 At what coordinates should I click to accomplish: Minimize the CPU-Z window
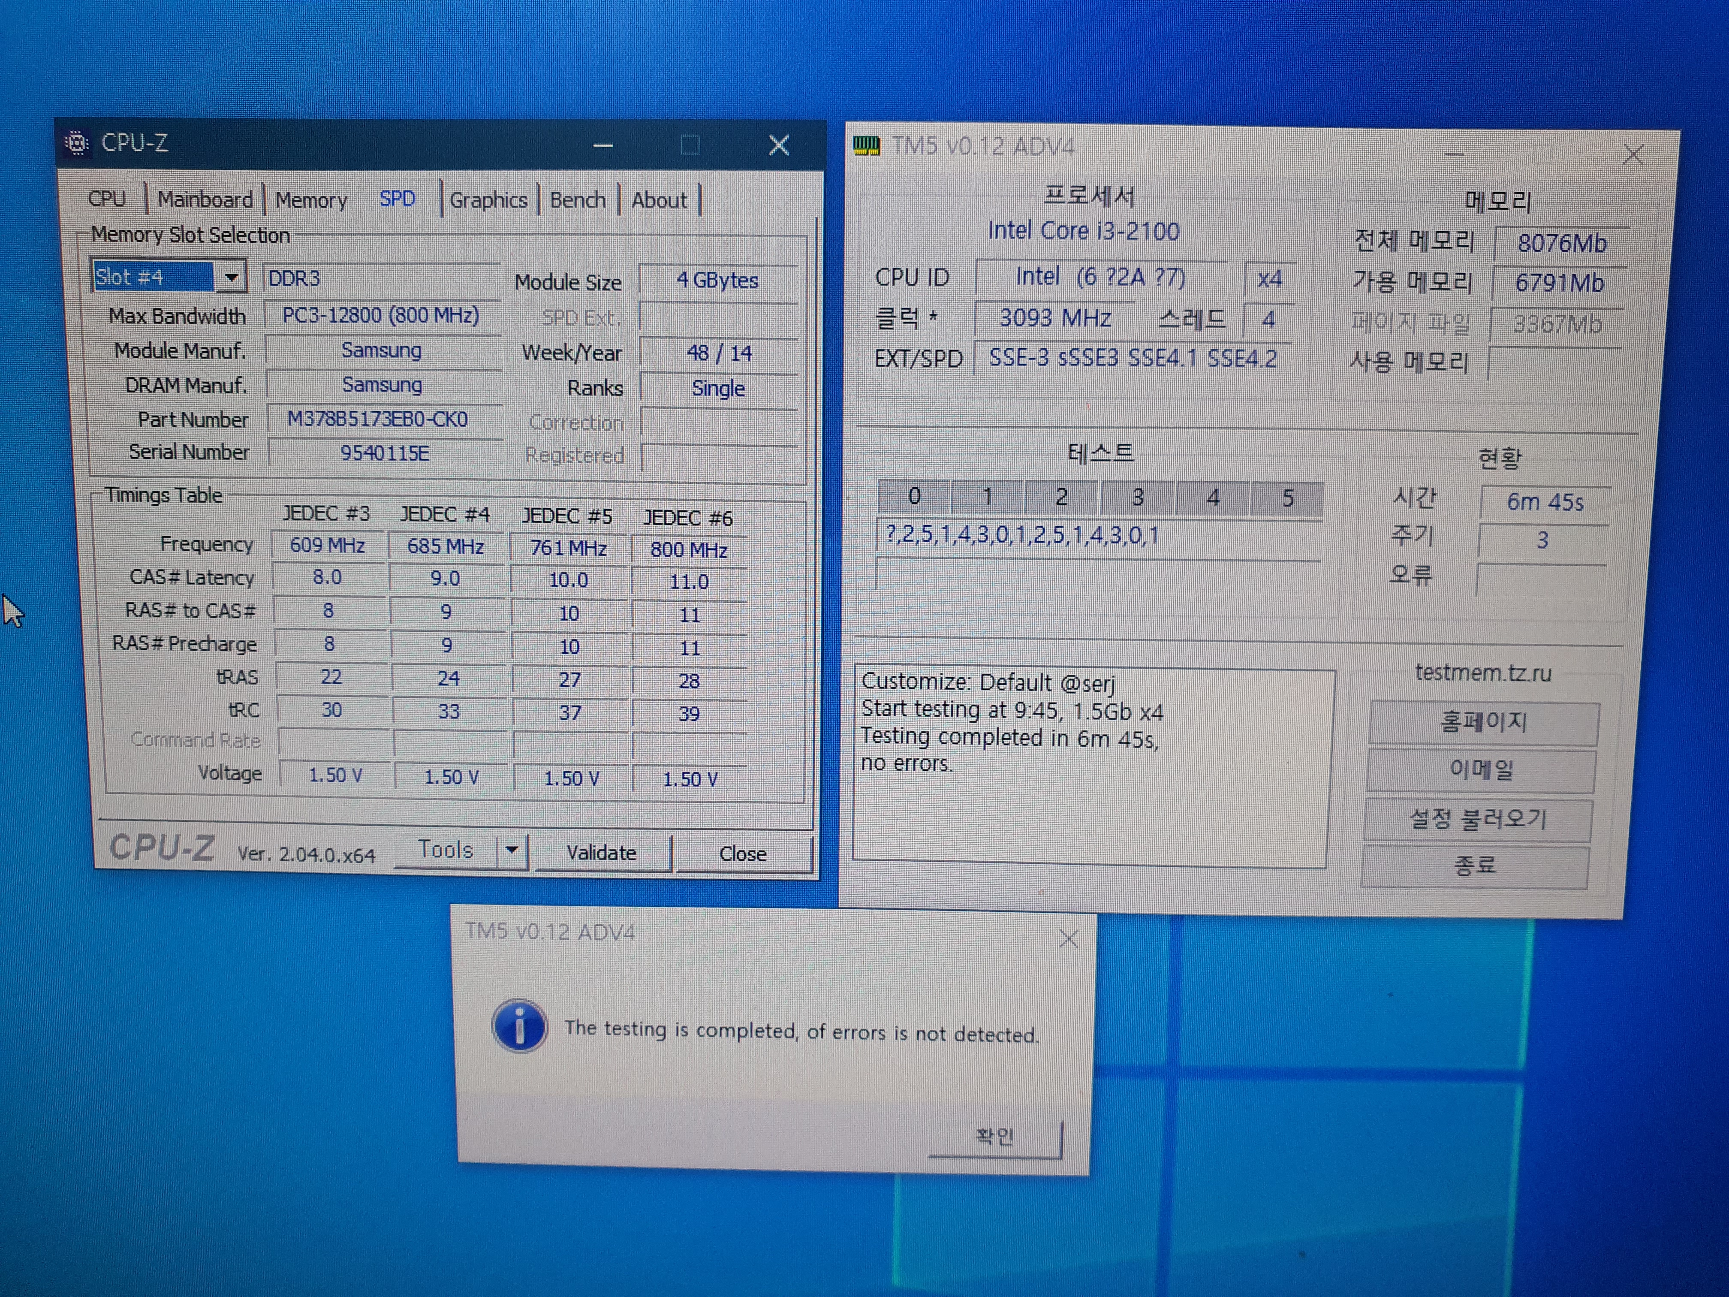click(x=602, y=145)
